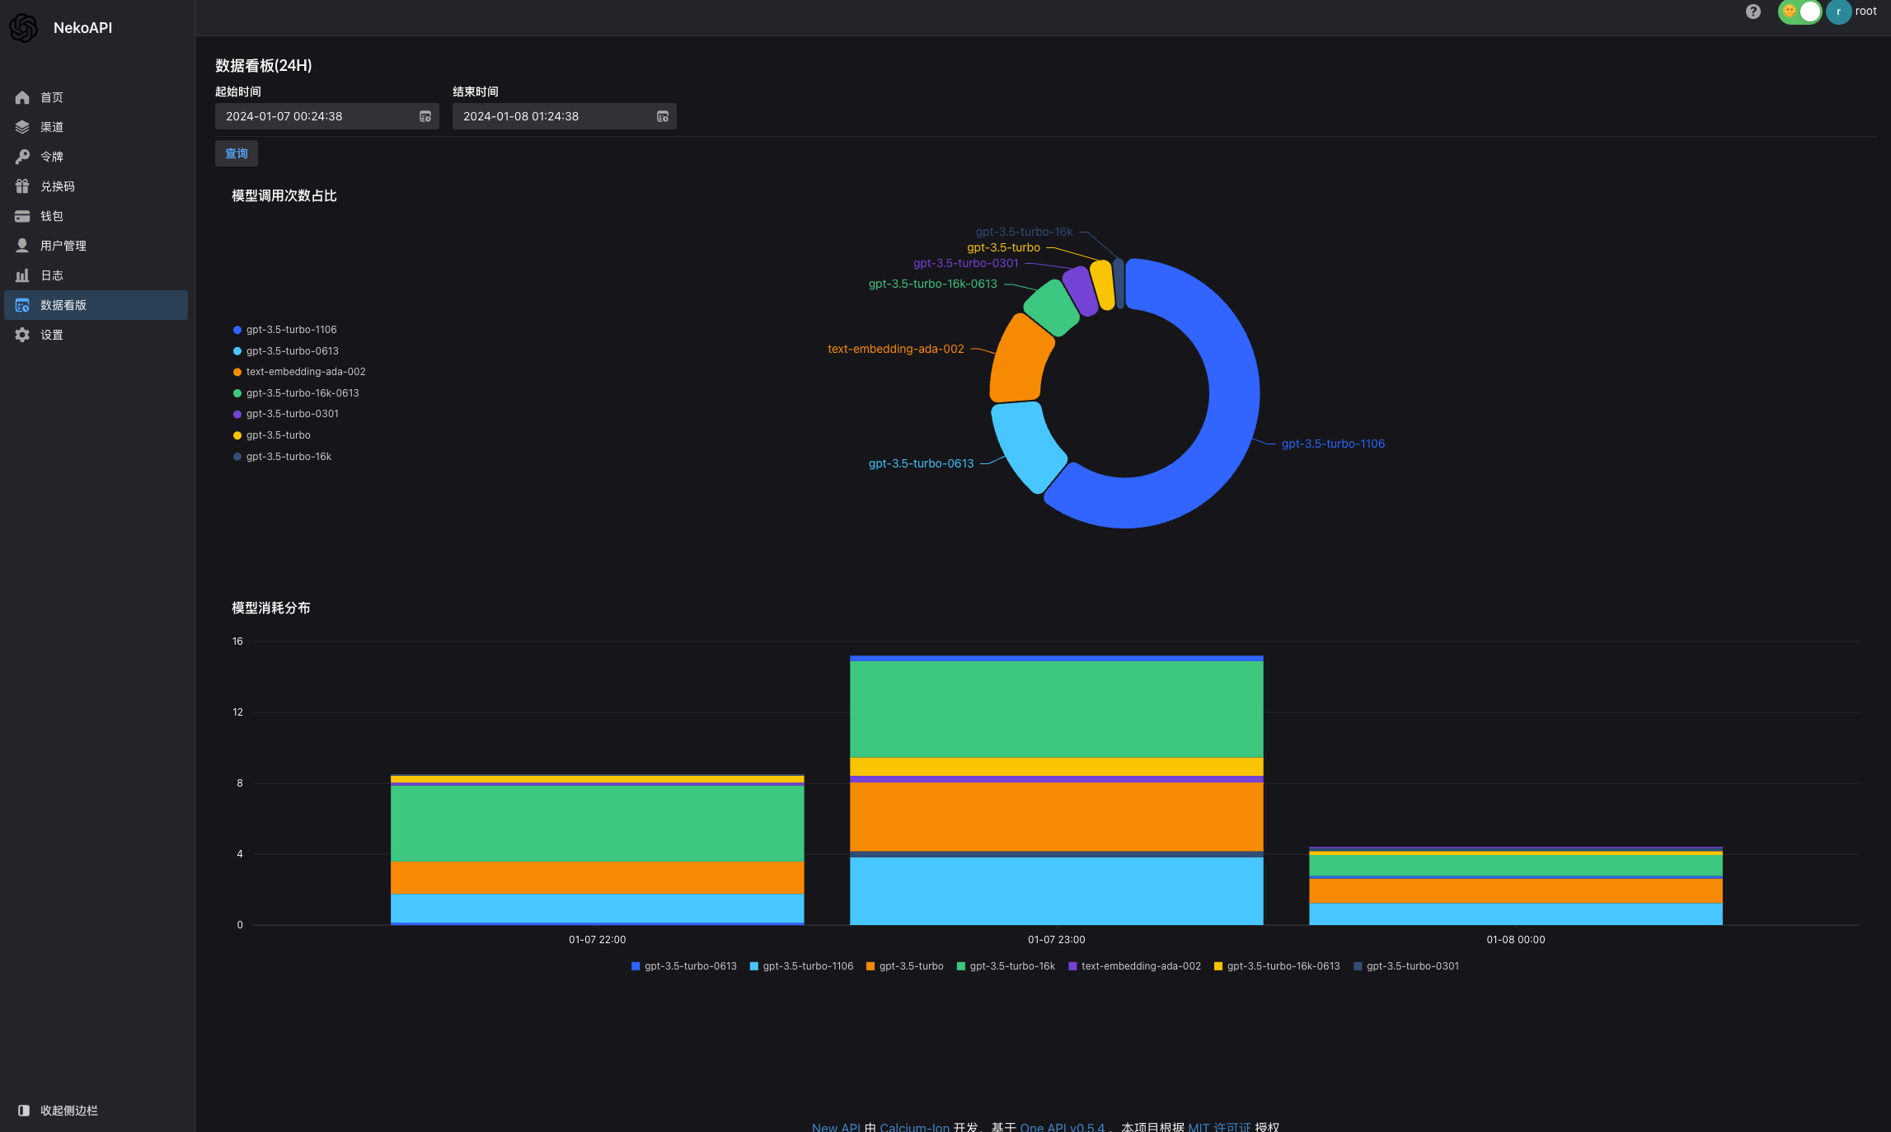Viewport: 1891px width, 1132px height.
Task: Open the 首页 home icon
Action: [22, 97]
